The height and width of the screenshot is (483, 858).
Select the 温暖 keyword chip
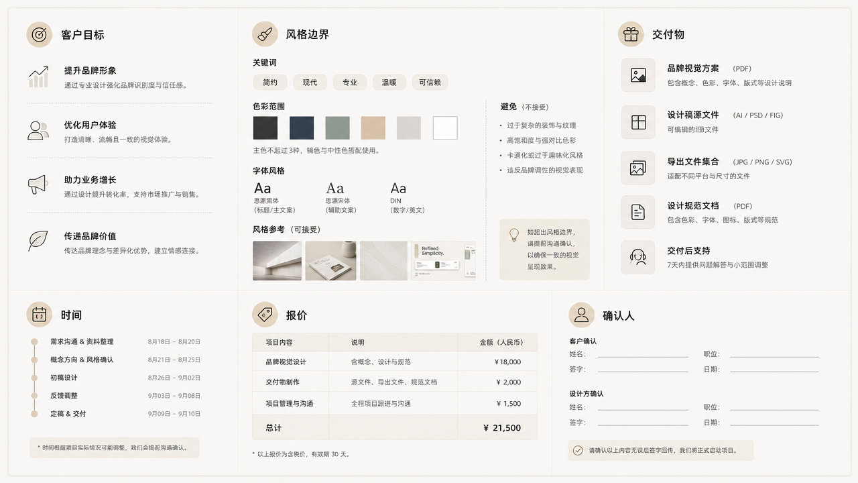(x=389, y=83)
